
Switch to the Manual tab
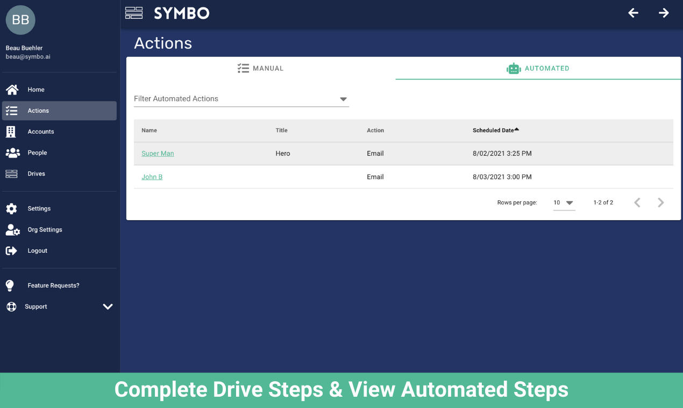pos(261,68)
